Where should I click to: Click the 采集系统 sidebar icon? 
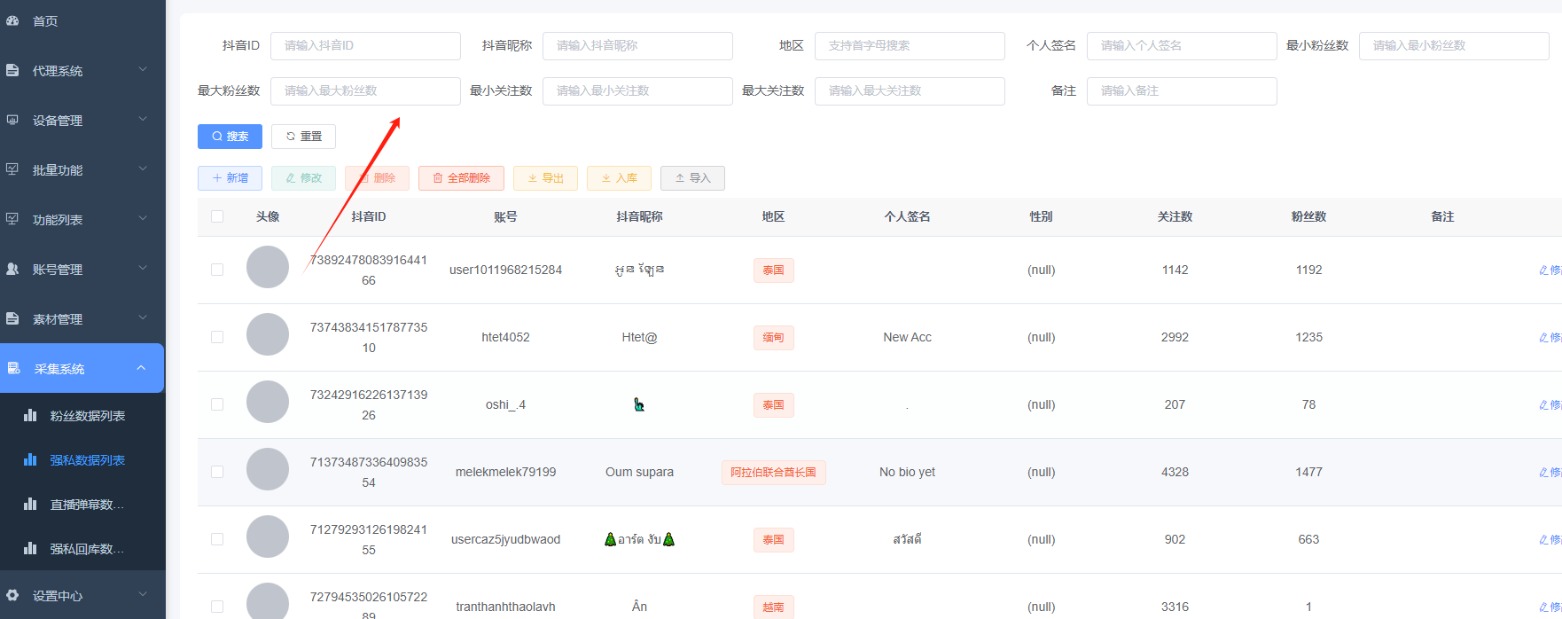(x=14, y=368)
